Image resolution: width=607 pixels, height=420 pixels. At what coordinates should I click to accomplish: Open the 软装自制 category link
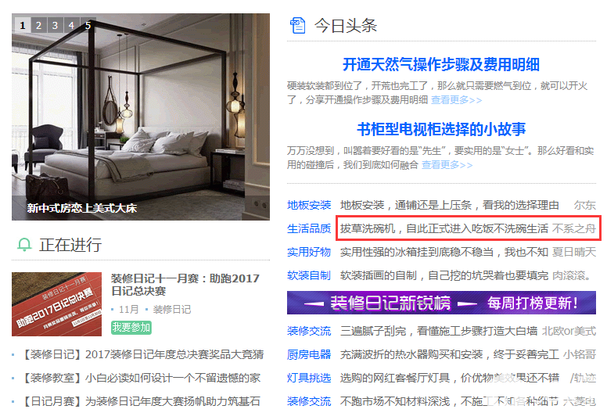click(x=309, y=275)
